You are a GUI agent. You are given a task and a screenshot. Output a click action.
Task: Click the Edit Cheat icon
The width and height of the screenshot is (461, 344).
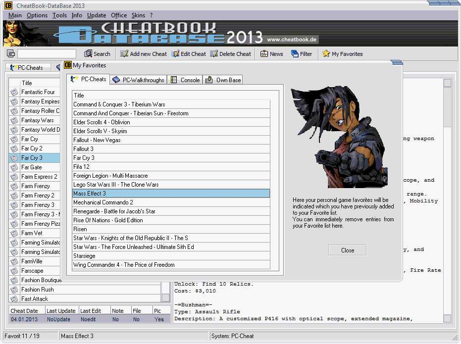point(175,54)
